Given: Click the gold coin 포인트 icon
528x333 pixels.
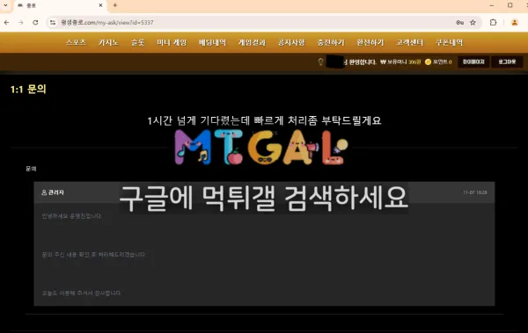Looking at the screenshot, I should click(x=428, y=62).
